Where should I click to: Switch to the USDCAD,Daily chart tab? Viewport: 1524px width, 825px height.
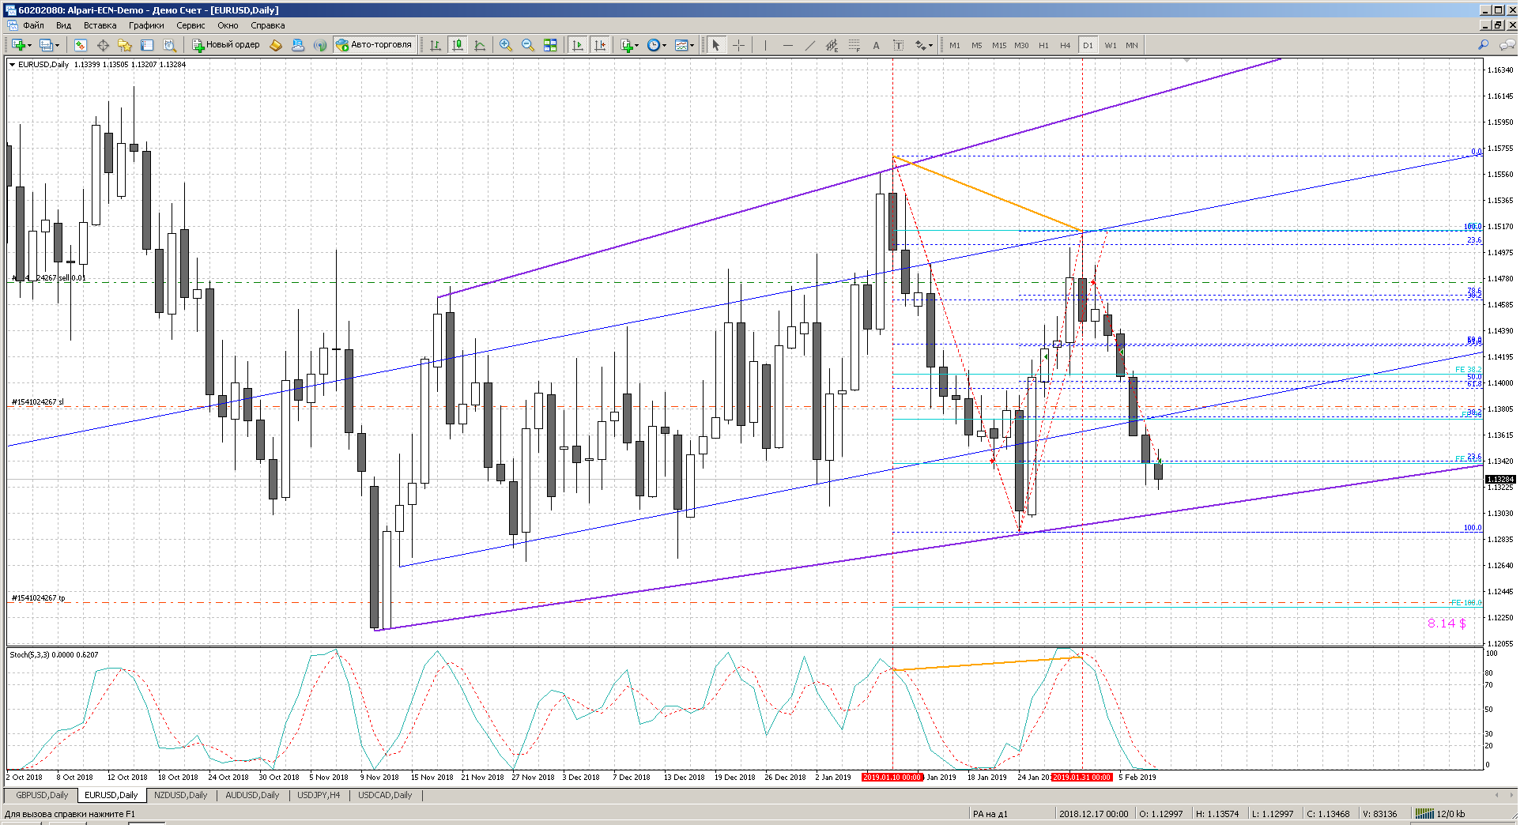pyautogui.click(x=385, y=795)
